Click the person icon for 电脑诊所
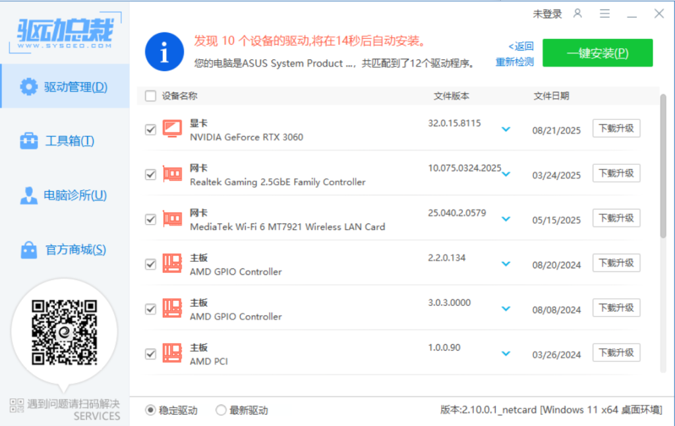Viewport: 675px width, 426px height. pos(29,195)
